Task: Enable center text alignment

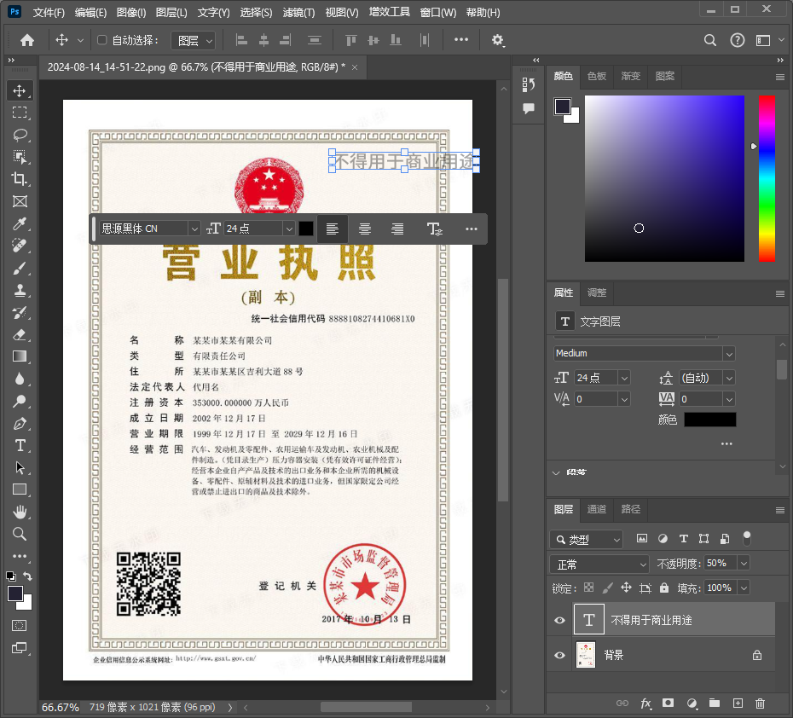Action: 365,229
